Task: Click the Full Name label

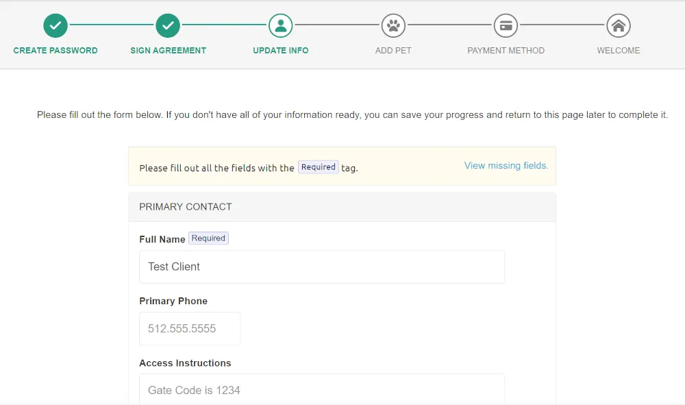Action: coord(162,239)
